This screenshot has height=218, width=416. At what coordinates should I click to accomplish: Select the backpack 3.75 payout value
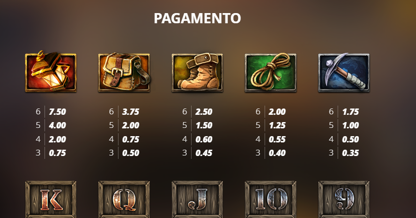[131, 111]
